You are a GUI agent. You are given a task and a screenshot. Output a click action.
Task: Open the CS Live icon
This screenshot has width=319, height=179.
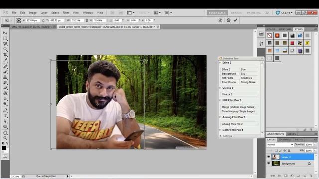(x=278, y=13)
